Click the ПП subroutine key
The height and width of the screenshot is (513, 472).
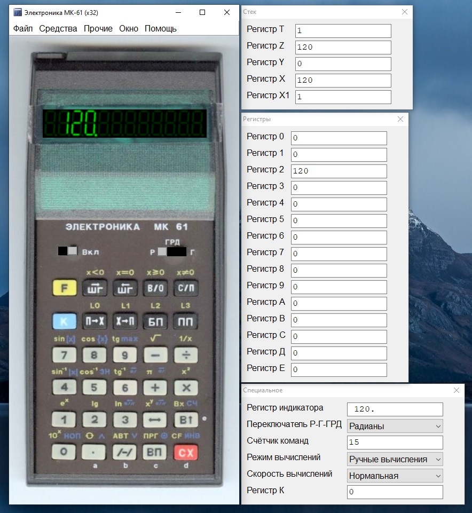(186, 321)
